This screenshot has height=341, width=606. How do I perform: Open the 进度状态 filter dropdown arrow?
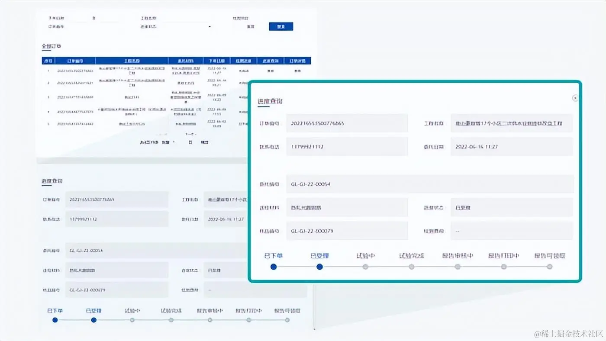point(210,27)
